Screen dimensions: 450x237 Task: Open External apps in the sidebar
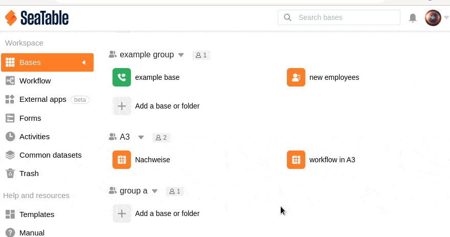click(42, 99)
